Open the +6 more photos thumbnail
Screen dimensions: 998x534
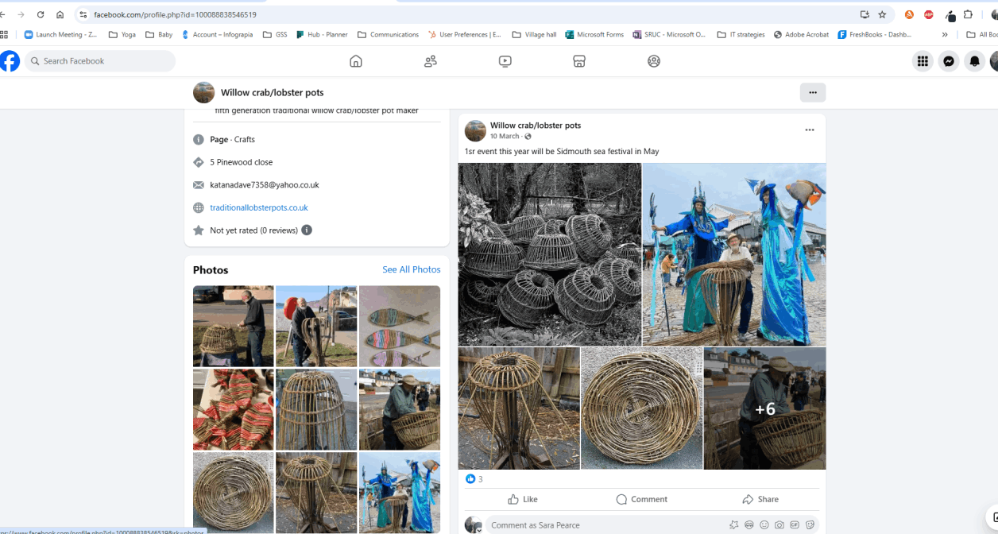click(x=764, y=408)
